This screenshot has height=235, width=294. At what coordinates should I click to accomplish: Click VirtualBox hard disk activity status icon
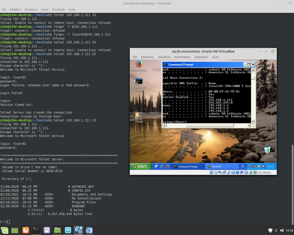(211, 172)
